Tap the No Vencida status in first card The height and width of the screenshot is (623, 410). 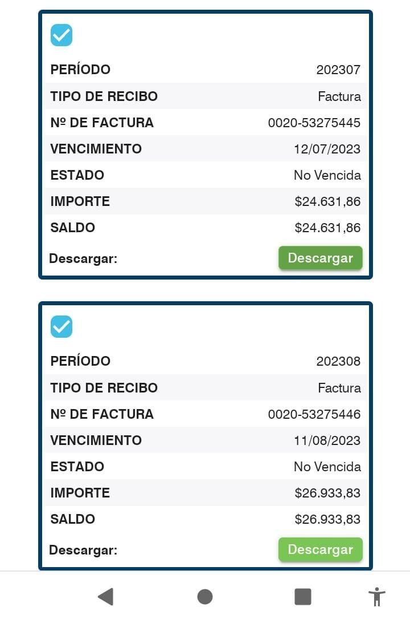tap(327, 175)
